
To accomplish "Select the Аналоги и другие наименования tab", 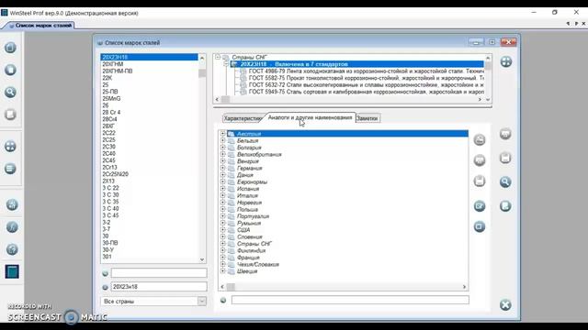I will click(x=311, y=117).
